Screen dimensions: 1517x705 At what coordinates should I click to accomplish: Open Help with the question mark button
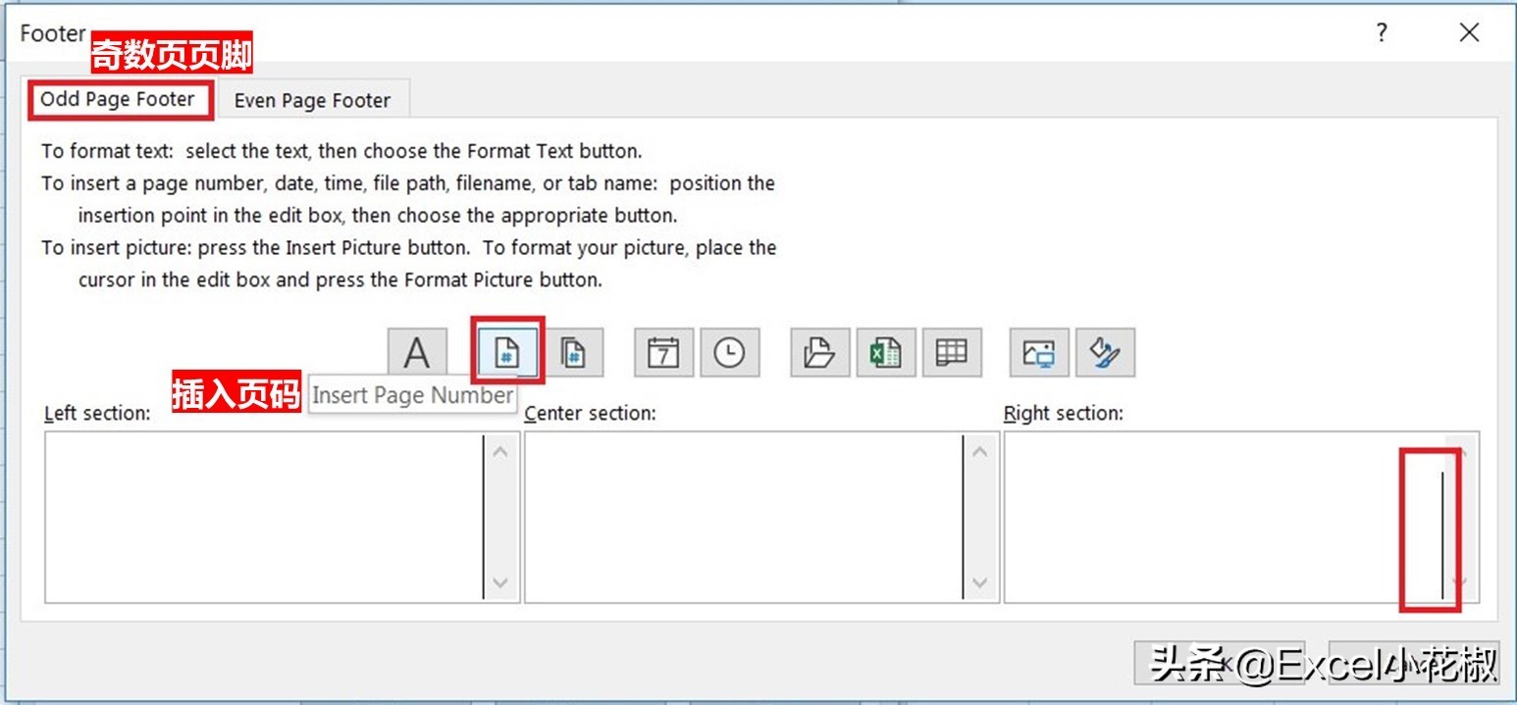click(x=1382, y=33)
